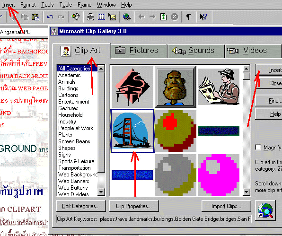282x236 pixels.
Task: Click the hyperlink globe toolbar icon
Action: pyautogui.click(x=127, y=17)
